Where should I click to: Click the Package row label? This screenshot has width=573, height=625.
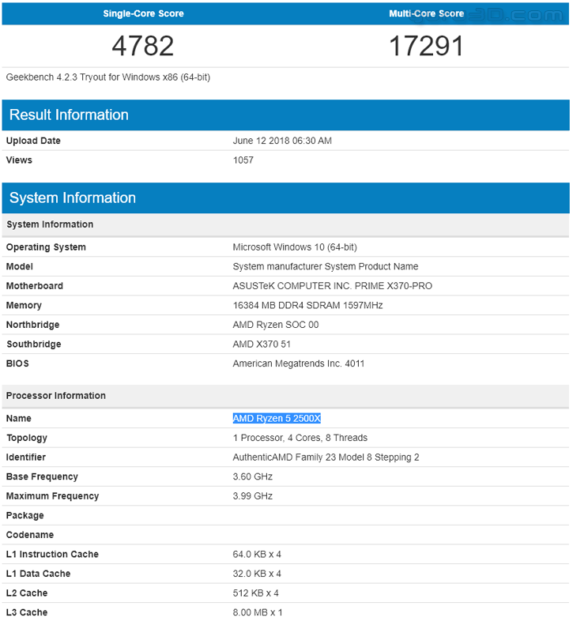coord(25,516)
